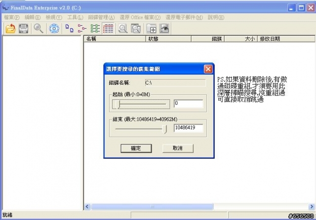Screen dimensions: 316x220
Task: Click the 磁簇 column header
Action: pyautogui.click(x=208, y=39)
